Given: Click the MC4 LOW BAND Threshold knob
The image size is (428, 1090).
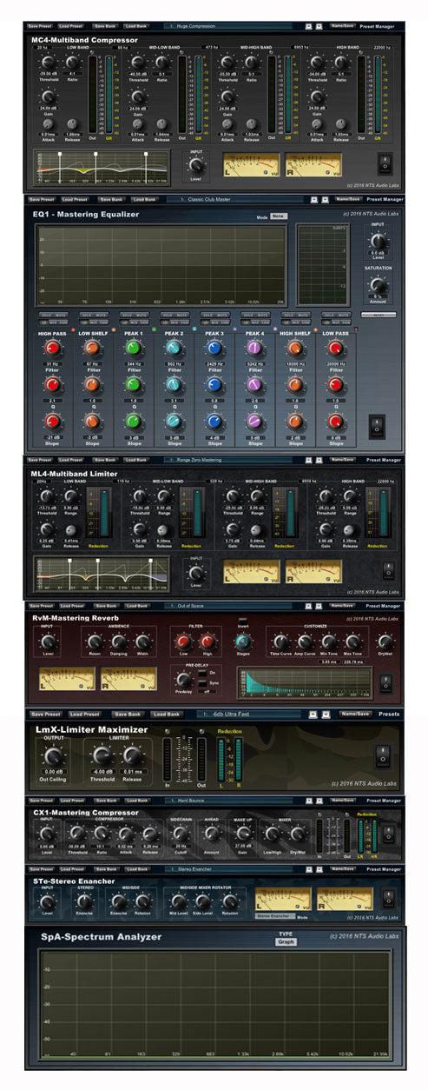Looking at the screenshot, I should [x=47, y=63].
